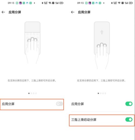Select last page dot on right screen

click(x=105, y=93)
